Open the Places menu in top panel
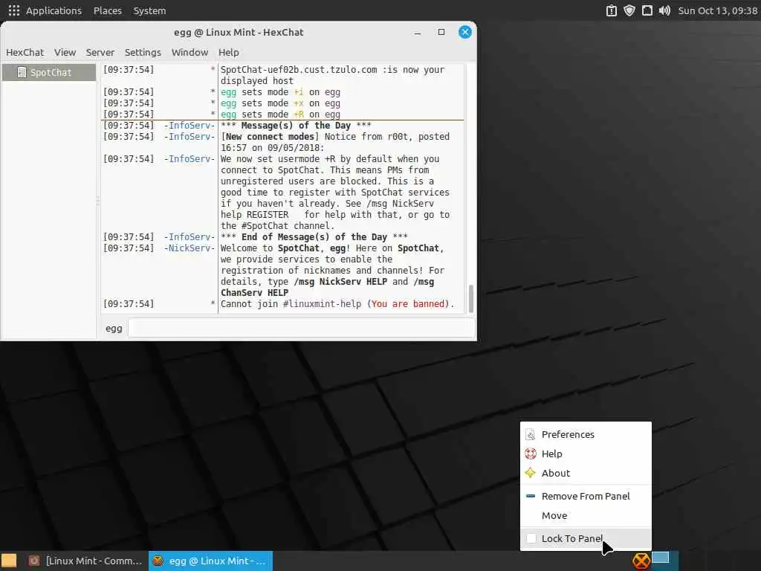The image size is (761, 571). click(108, 10)
